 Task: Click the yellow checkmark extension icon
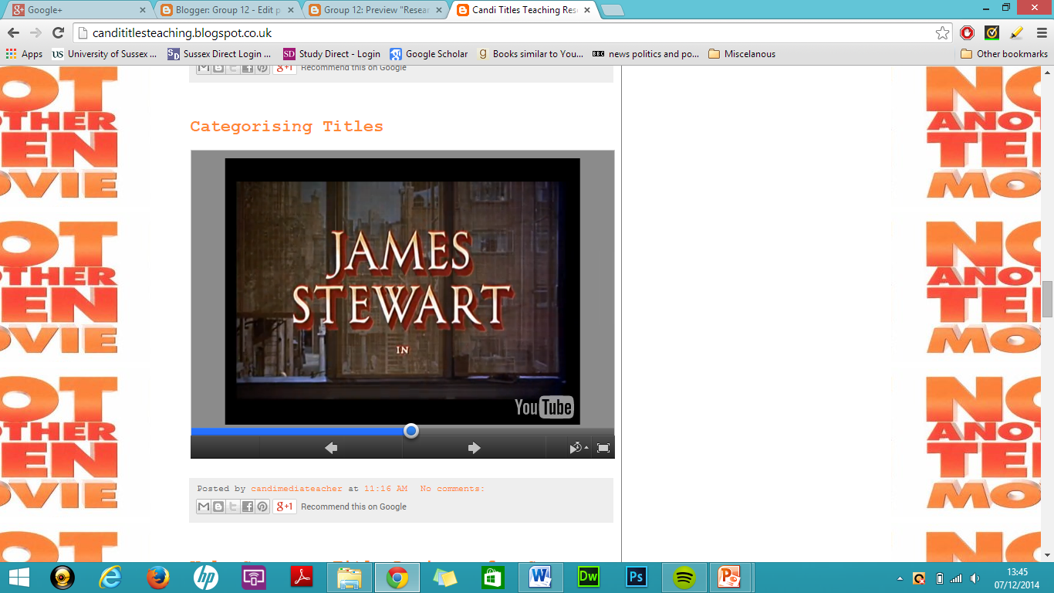click(992, 33)
